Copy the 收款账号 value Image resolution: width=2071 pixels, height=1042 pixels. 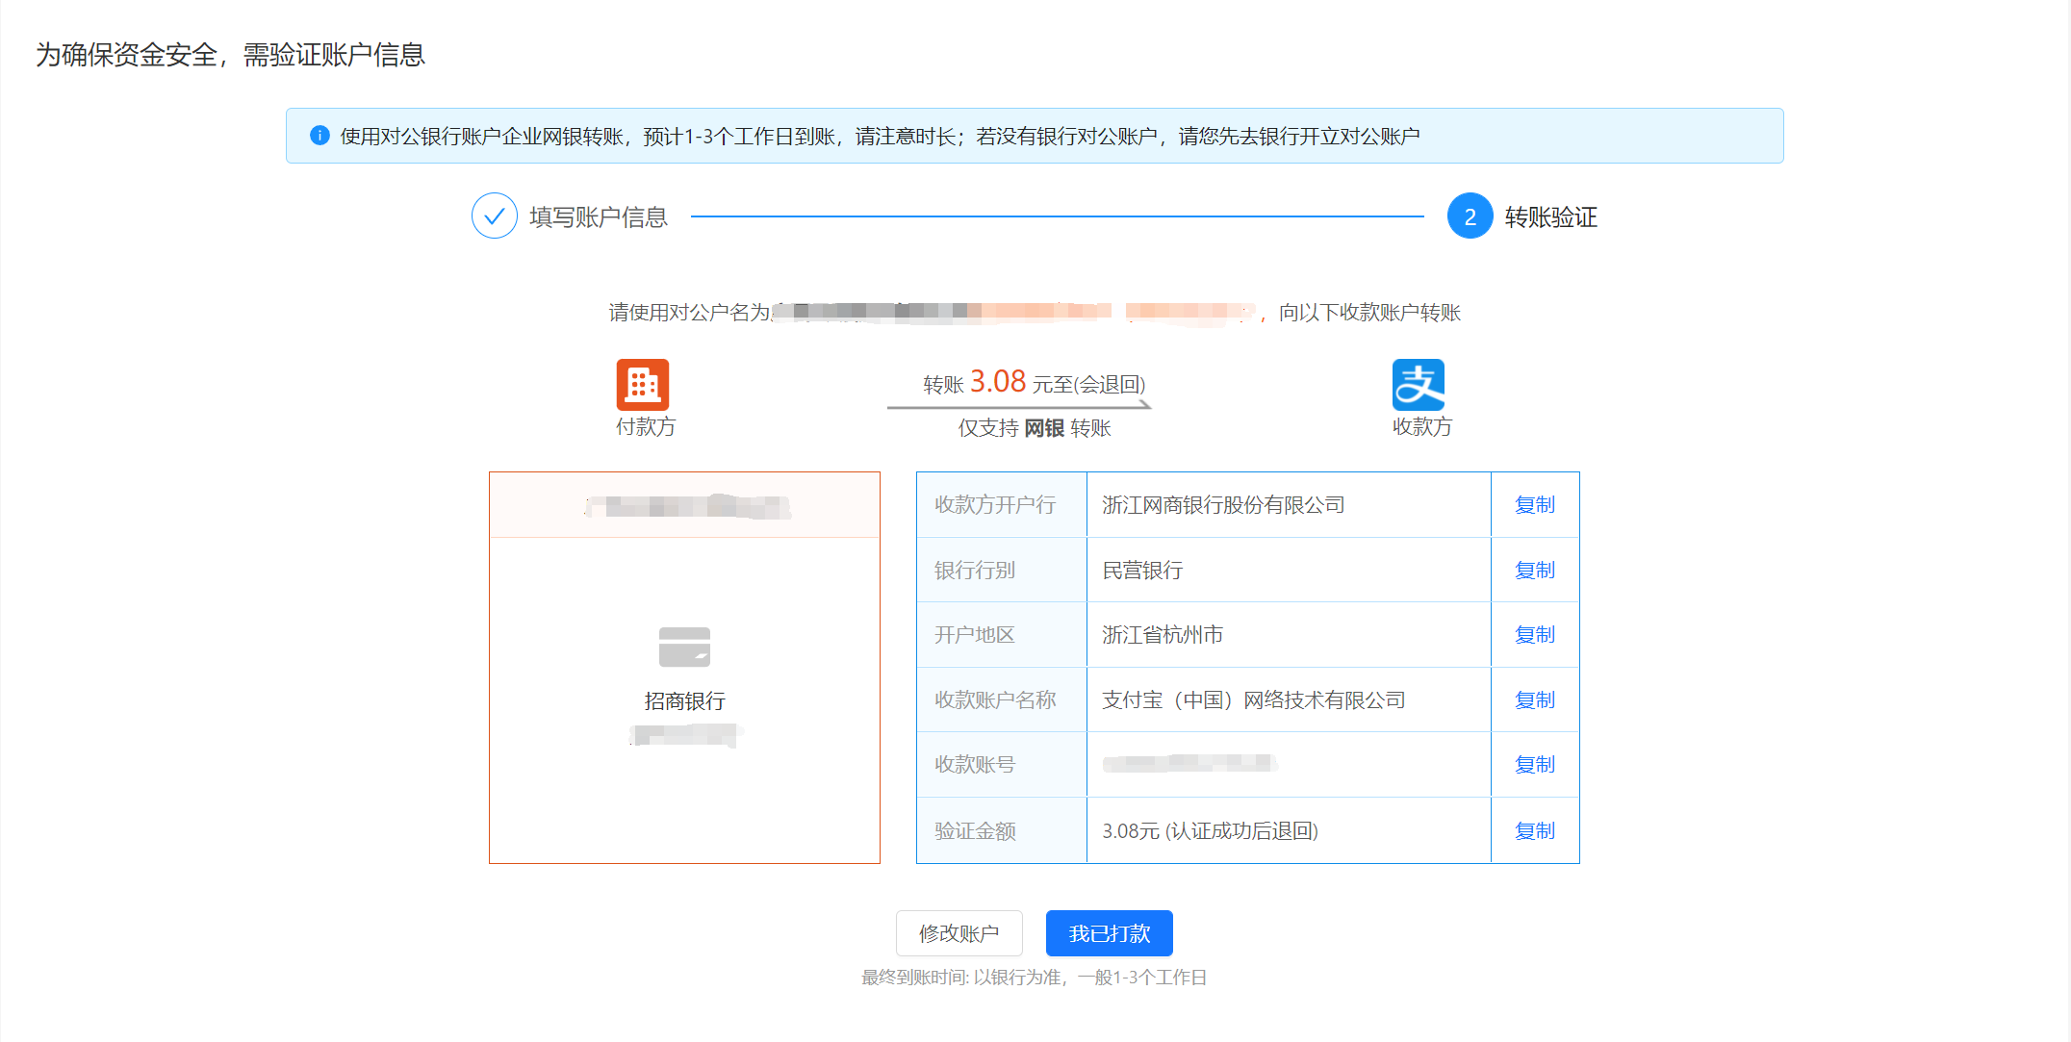pos(1535,764)
